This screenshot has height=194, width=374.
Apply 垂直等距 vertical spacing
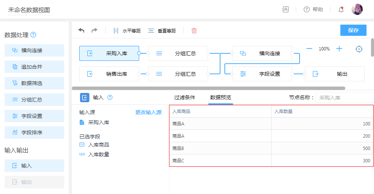(x=162, y=31)
